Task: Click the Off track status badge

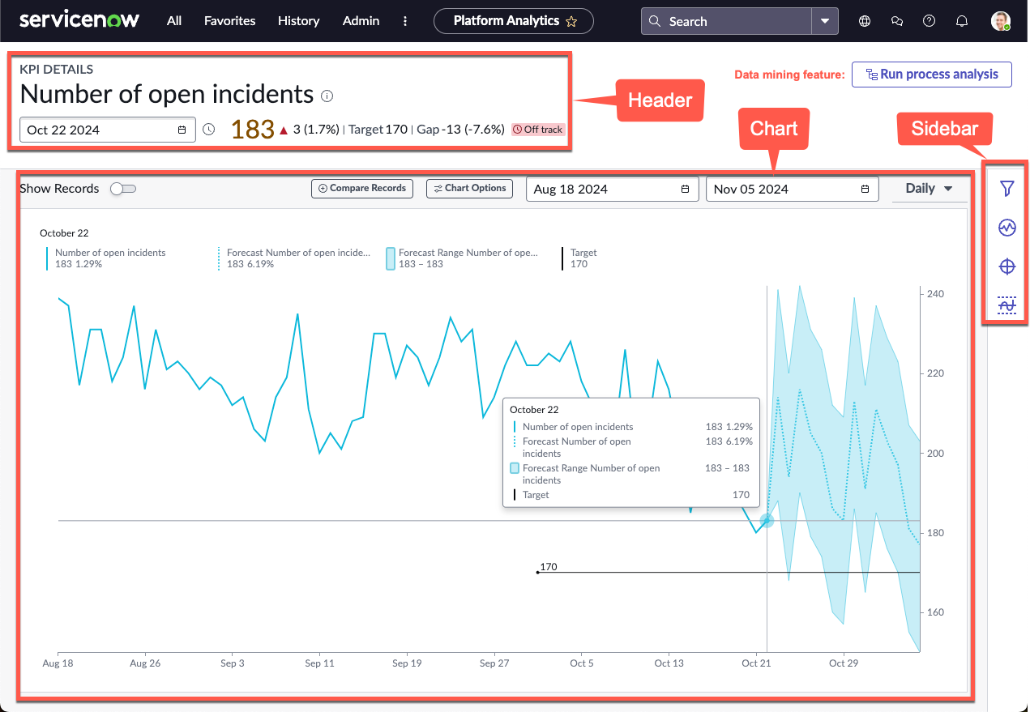Action: [x=538, y=130]
